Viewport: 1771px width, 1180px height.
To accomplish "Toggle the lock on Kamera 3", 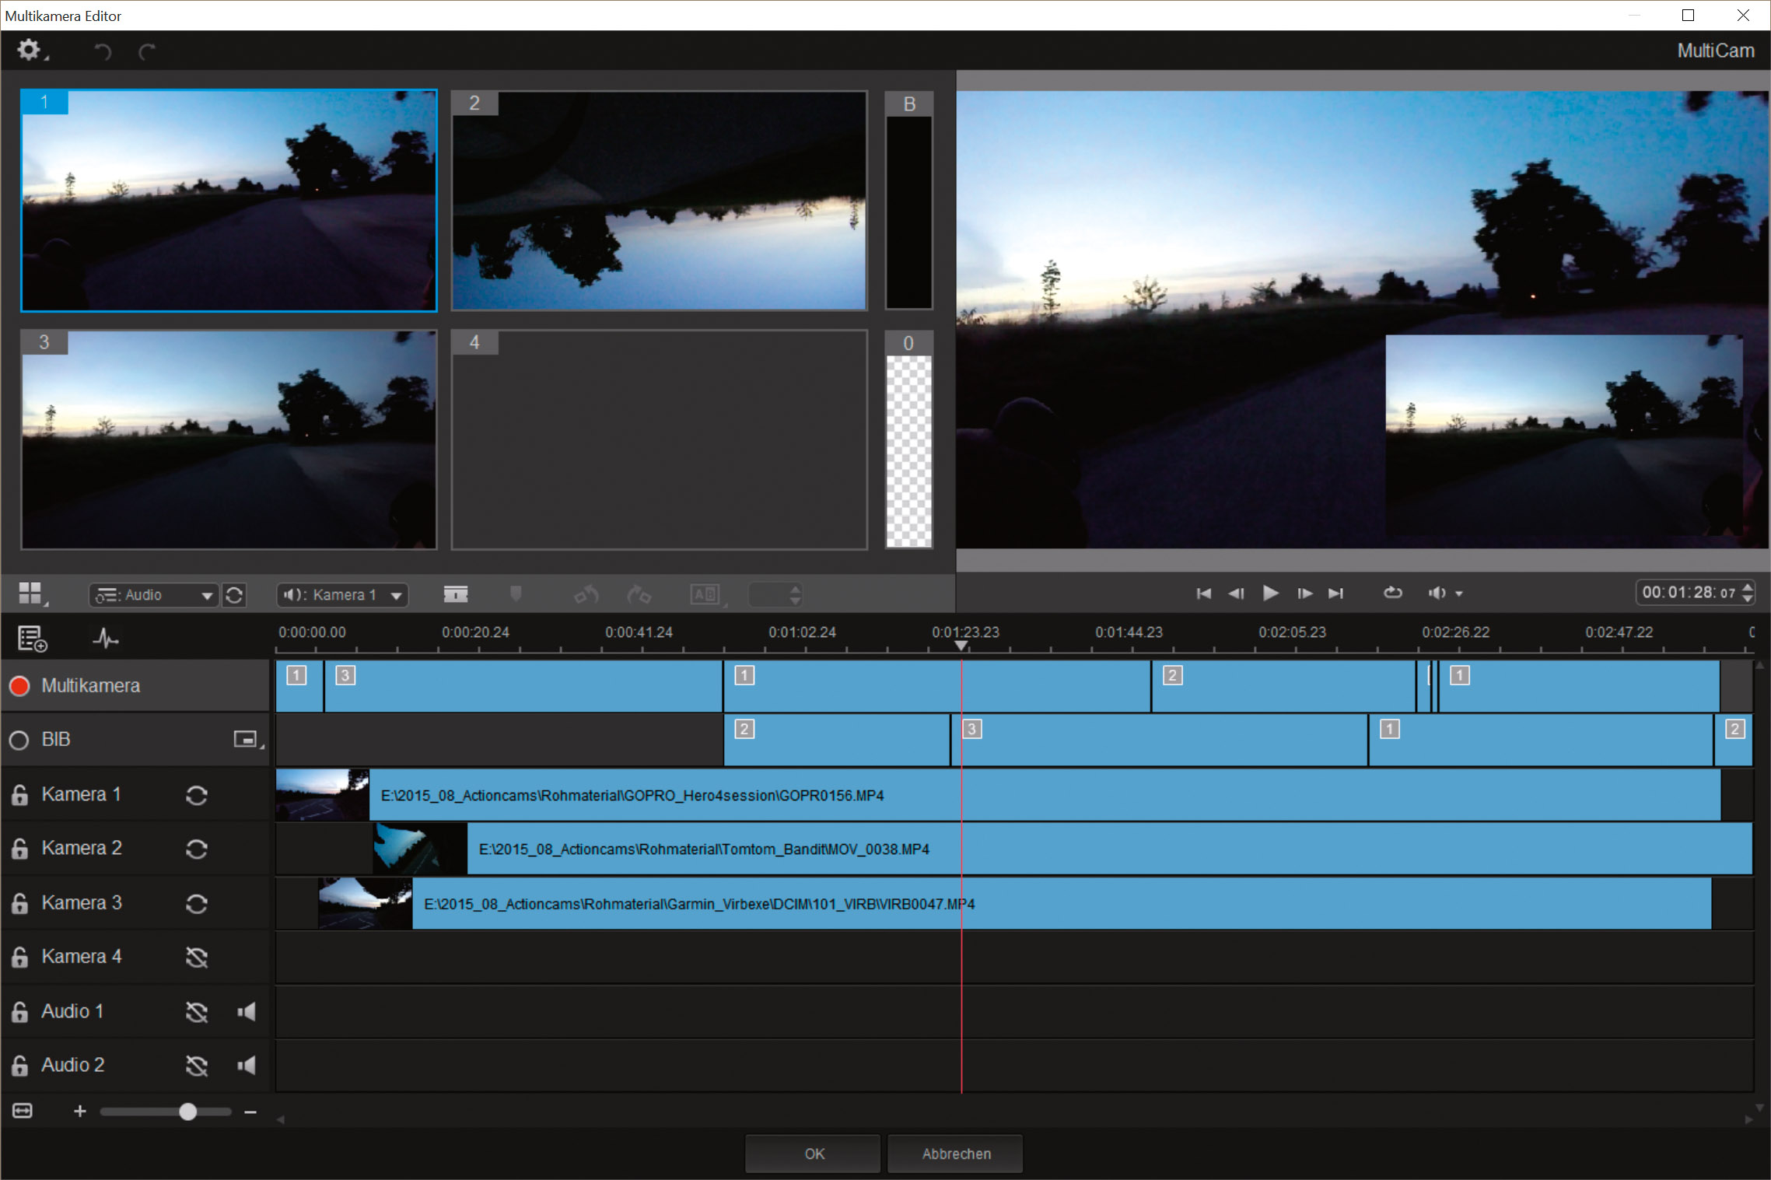I will (20, 903).
